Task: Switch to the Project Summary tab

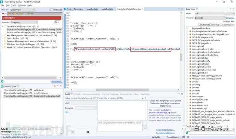Action: (x=74, y=9)
